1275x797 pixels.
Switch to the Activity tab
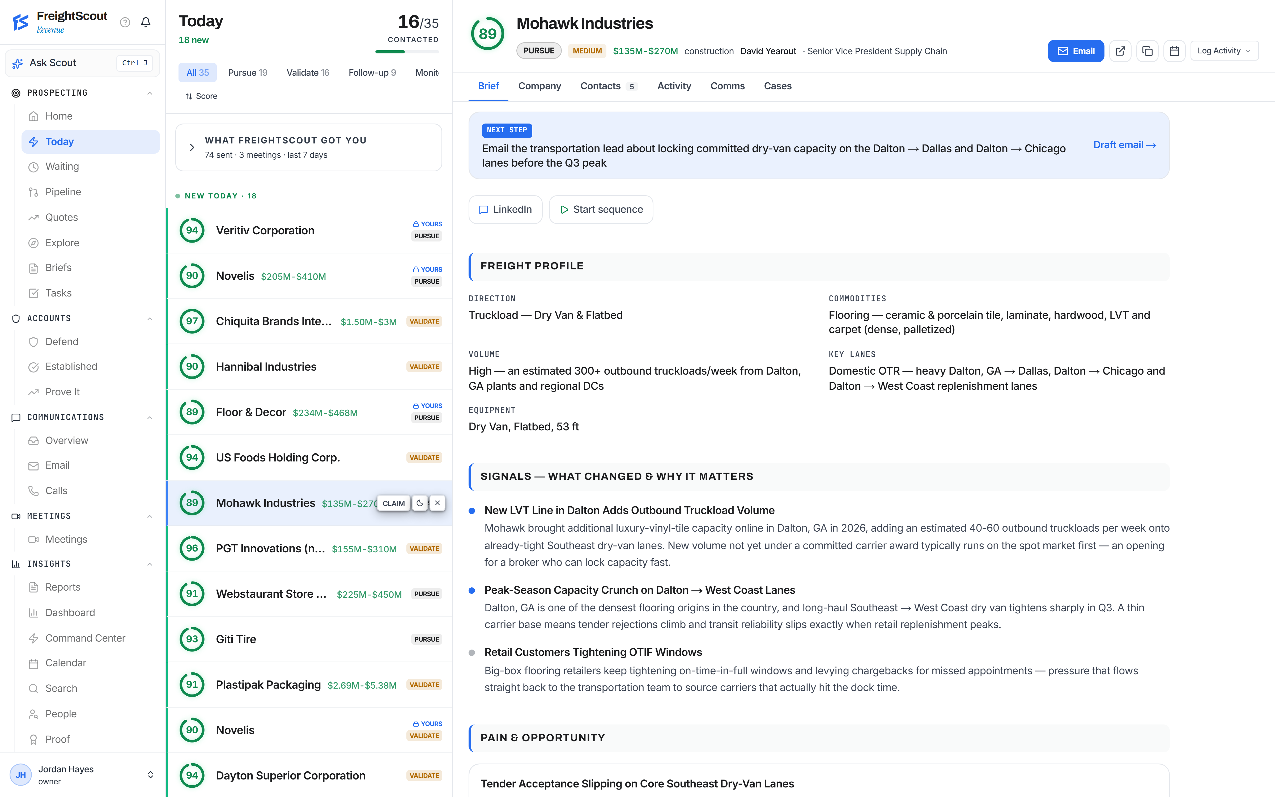(x=674, y=86)
